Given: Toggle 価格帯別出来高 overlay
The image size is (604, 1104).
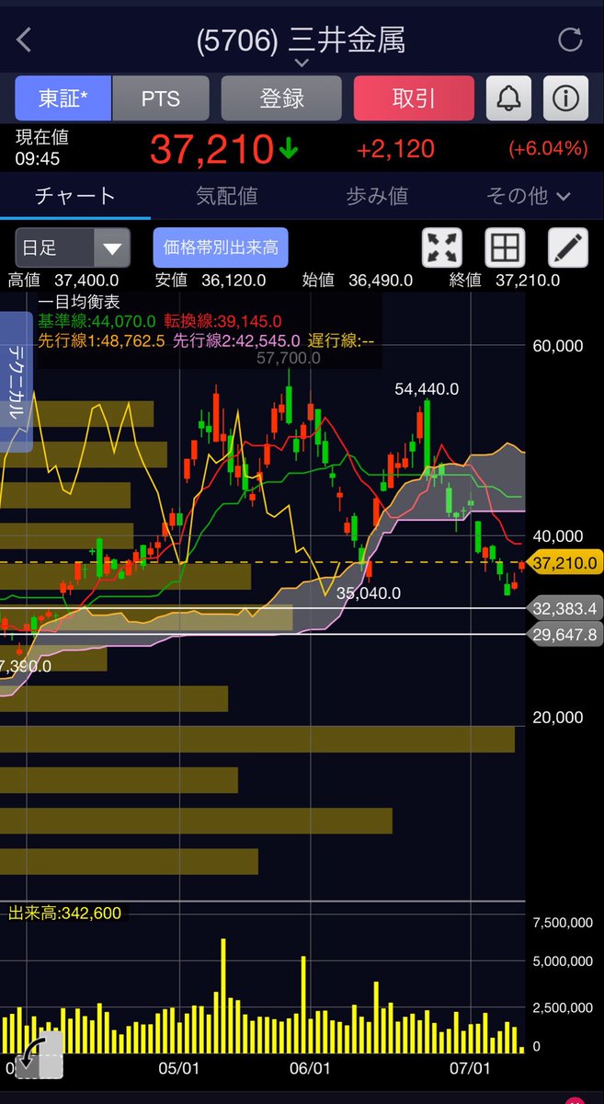Looking at the screenshot, I should [x=221, y=247].
